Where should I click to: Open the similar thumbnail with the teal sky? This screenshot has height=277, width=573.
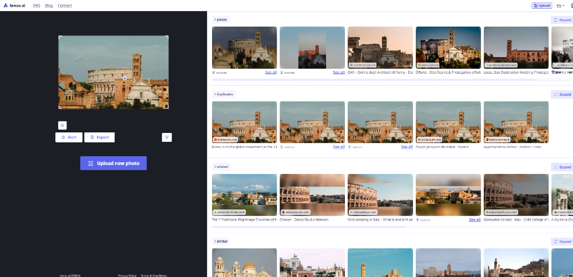click(x=380, y=263)
